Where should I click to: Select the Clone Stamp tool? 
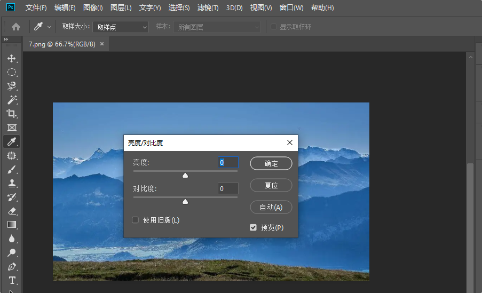[12, 183]
